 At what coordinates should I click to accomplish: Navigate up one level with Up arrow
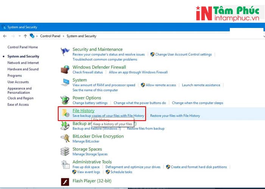point(25,36)
